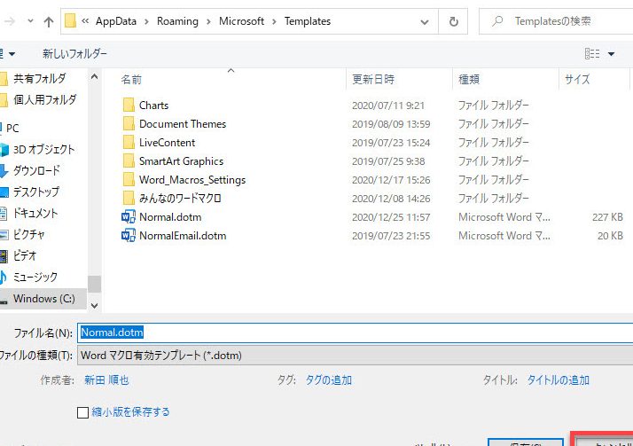This screenshot has width=633, height=446.
Task: Click タイトルの追加 to add title
Action: pyautogui.click(x=559, y=380)
